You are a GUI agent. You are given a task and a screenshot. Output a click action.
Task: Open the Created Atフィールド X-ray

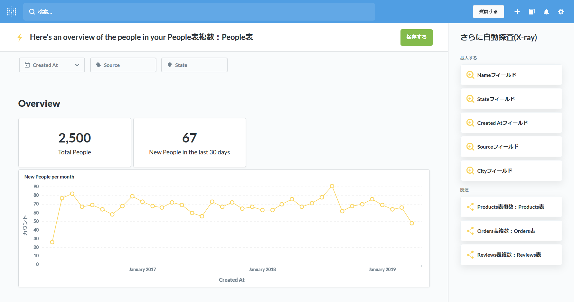coord(511,123)
